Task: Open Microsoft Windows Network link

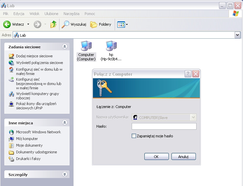Action: 38,132
